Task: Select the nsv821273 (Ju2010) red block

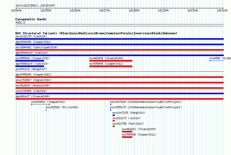Action: (x=114, y=121)
